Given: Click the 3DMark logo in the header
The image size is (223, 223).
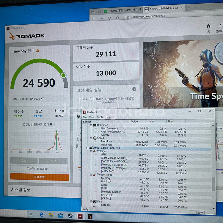Looking at the screenshot, I should point(27,36).
